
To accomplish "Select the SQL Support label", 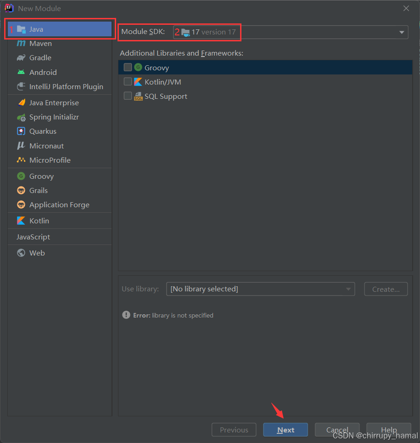I will 166,97.
